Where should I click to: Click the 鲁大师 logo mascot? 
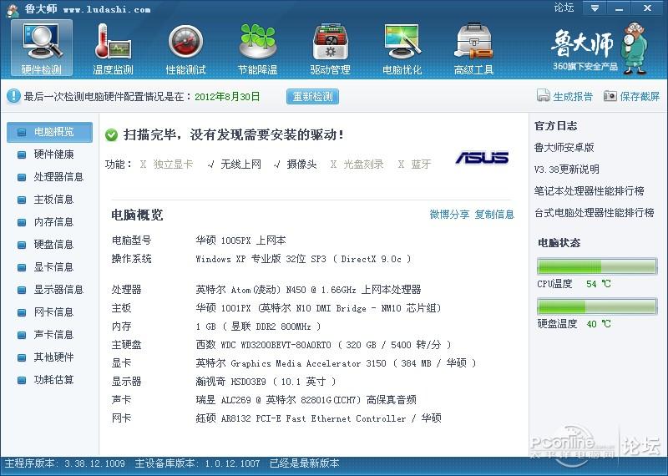coord(634,48)
